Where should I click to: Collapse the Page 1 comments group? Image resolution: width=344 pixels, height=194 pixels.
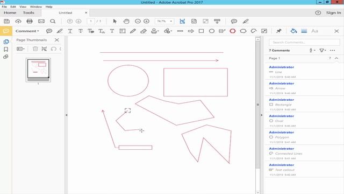coord(336,58)
